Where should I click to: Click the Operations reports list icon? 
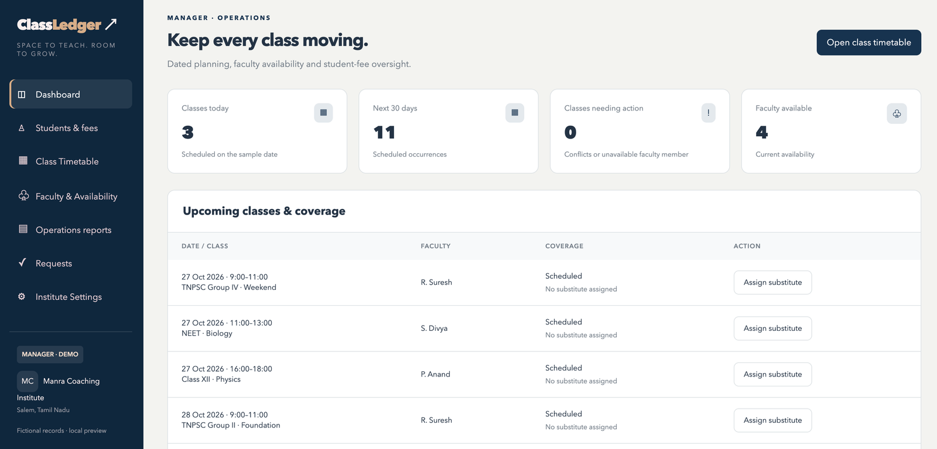click(23, 229)
